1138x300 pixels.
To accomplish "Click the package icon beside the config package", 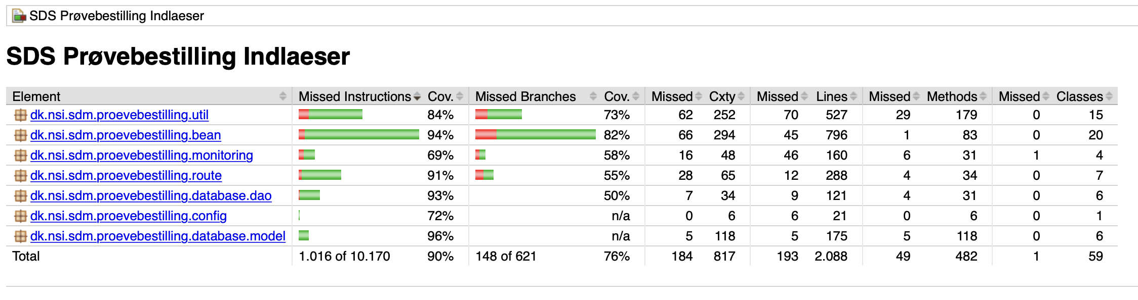I will pos(20,216).
